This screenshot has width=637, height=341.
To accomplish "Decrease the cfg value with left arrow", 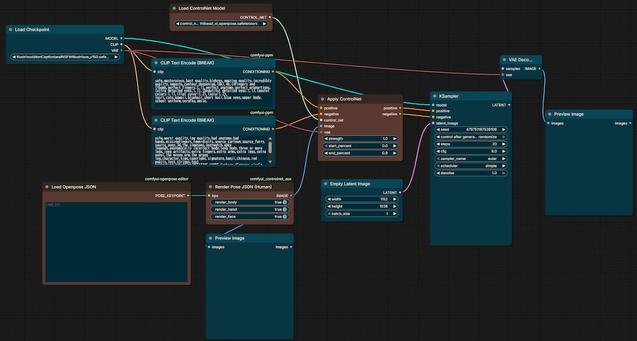I will pyautogui.click(x=438, y=152).
